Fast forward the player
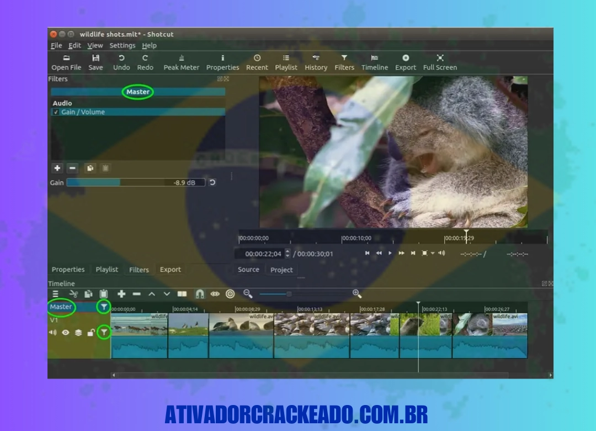Screen dimensions: 596x431 [x=401, y=253]
